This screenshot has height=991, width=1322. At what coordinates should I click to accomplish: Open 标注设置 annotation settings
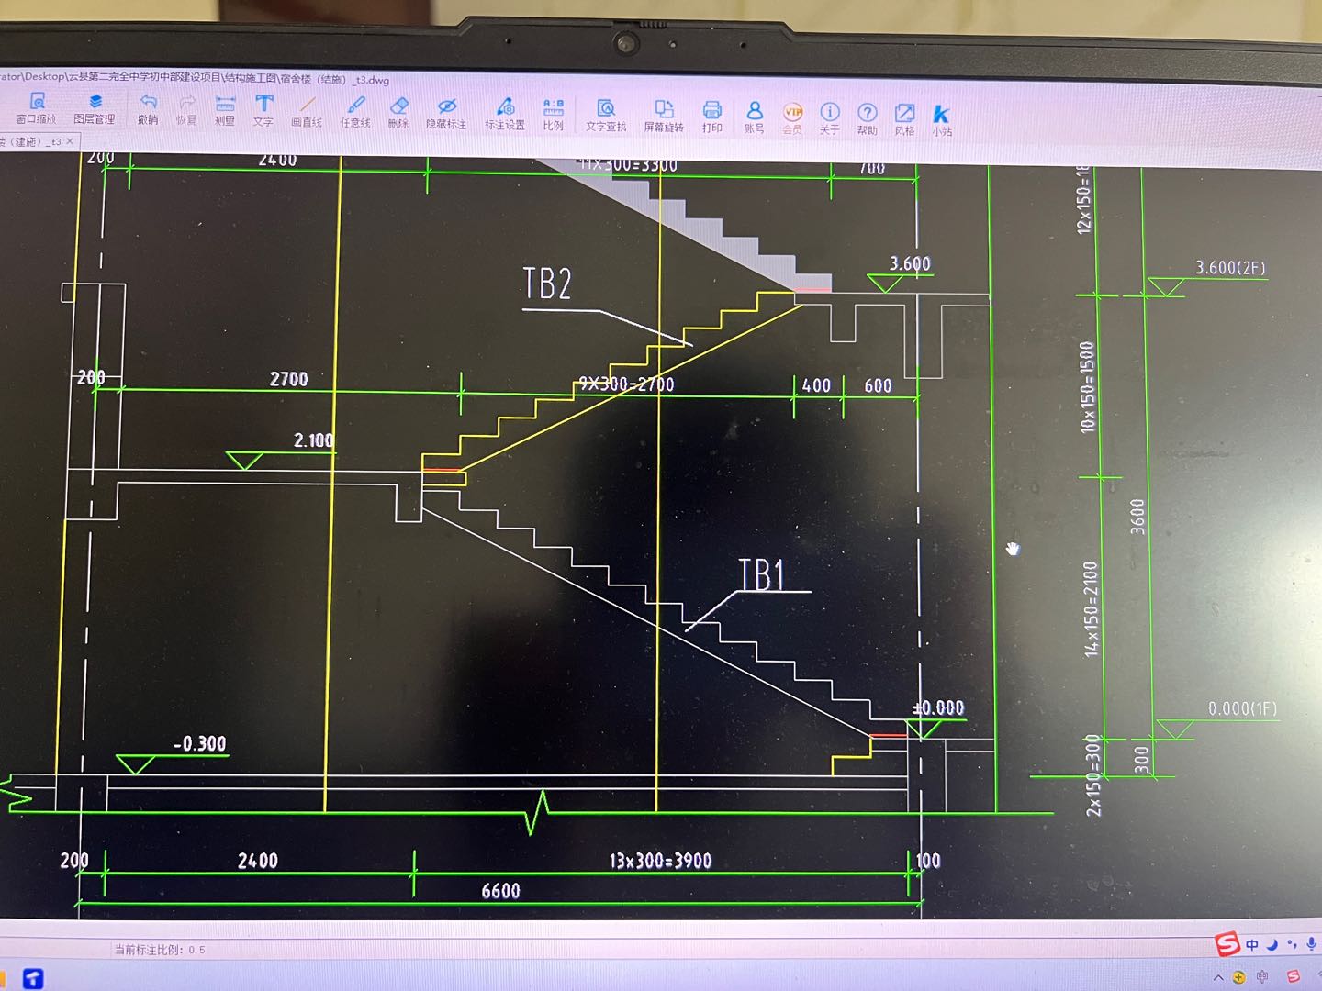click(505, 116)
